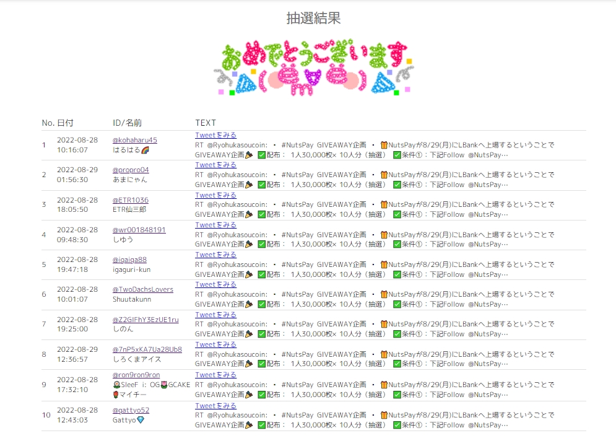
Task: Visit the @propro04 profile link
Action: (131, 170)
